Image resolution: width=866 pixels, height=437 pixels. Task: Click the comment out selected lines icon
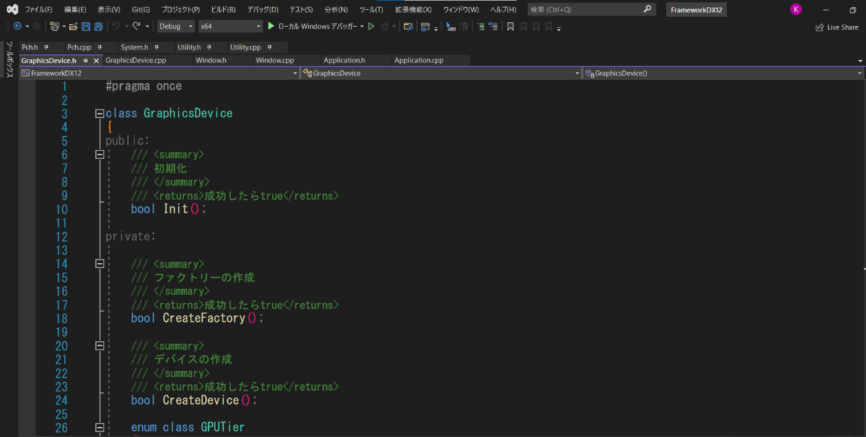(481, 26)
